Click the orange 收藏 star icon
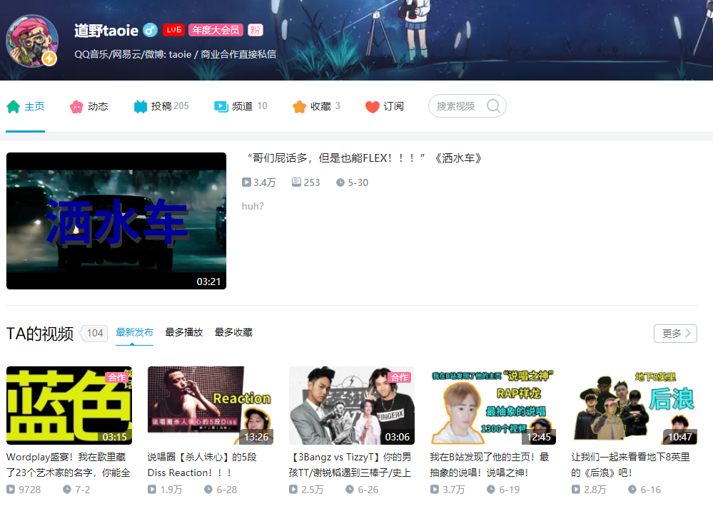The image size is (713, 506). (299, 107)
